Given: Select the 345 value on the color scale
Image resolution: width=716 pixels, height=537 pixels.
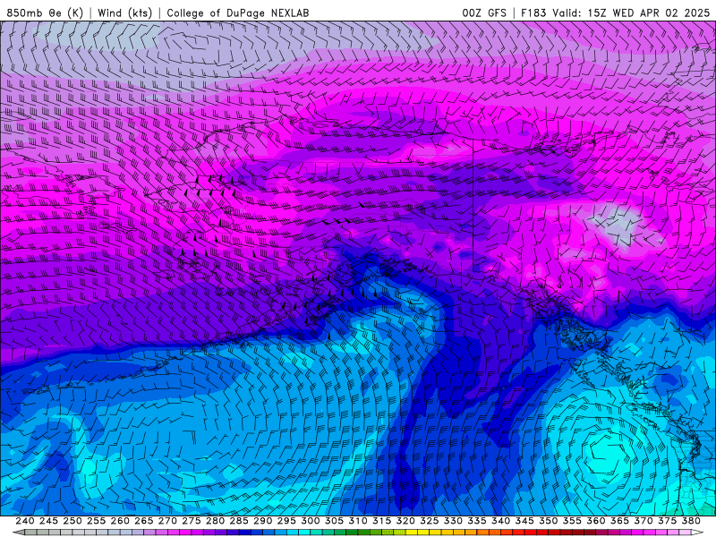Looking at the screenshot, I should click(524, 521).
